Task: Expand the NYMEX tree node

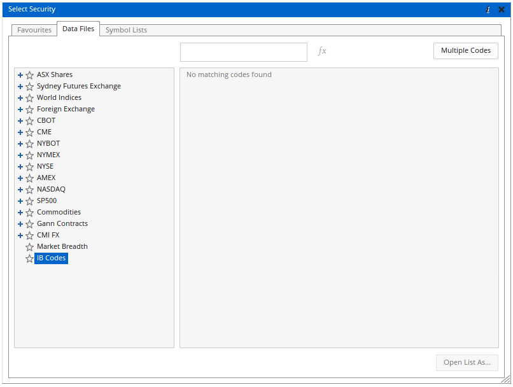Action: coord(20,155)
